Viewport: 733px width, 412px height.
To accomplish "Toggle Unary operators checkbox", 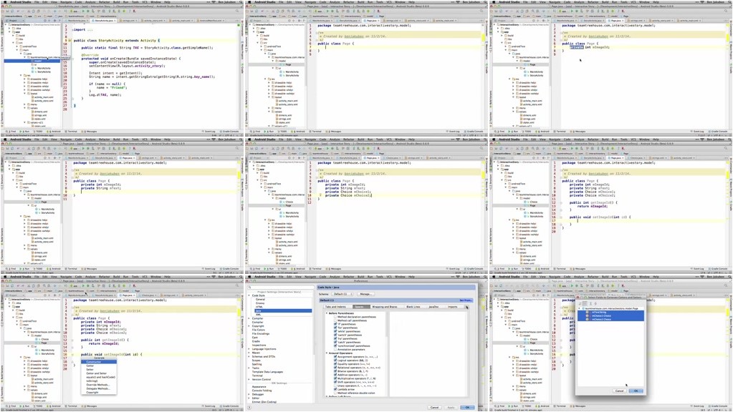I will (x=335, y=386).
